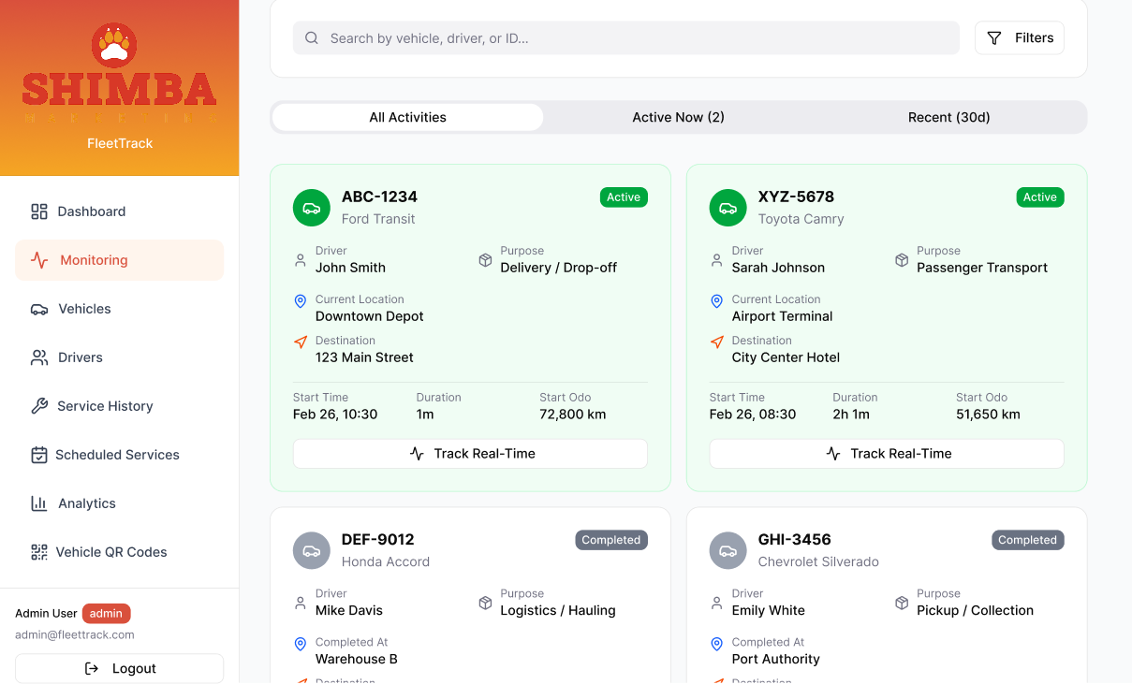Click the Monitoring activity icon
This screenshot has width=1132, height=699.
click(38, 260)
